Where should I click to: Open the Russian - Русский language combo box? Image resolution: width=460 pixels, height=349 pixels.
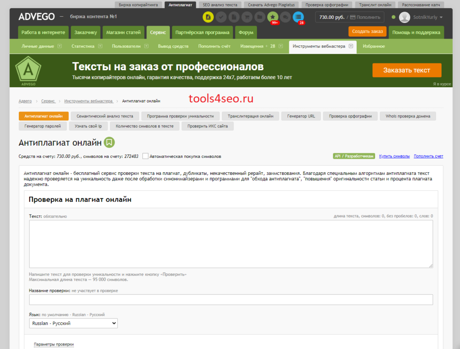[x=73, y=323]
